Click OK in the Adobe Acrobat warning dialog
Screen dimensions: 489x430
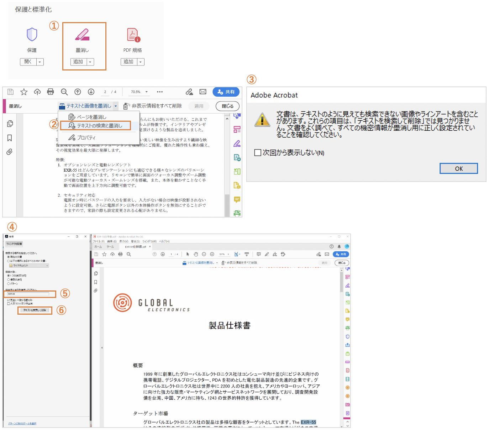point(458,168)
